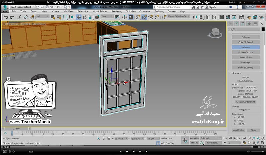Choose the Select Object tool
This screenshot has height=155, width=266.
coord(53,17)
